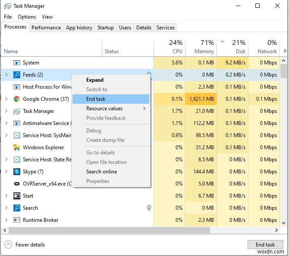Viewport: 289px width, 256px height.
Task: Click the vertical scrollbar thumb
Action: tap(283, 70)
